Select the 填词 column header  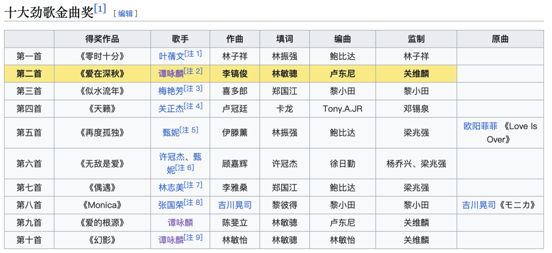[x=285, y=39]
